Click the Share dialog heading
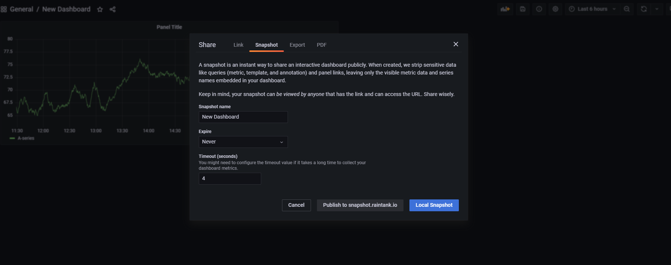This screenshot has height=265, width=671. coord(207,45)
